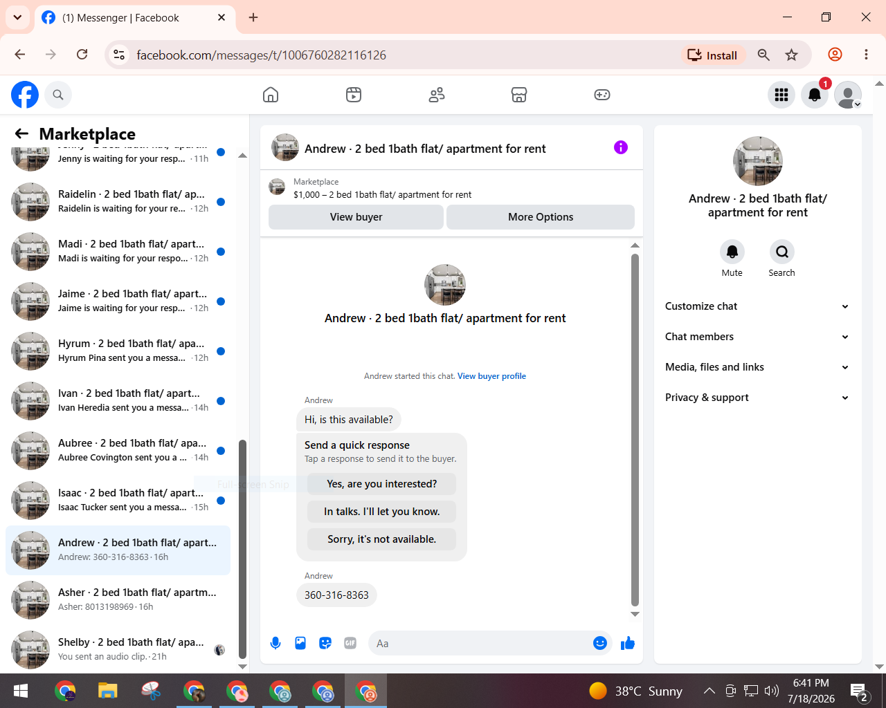Click the chat messages scrollbar
This screenshot has height=708, width=886.
635,430
